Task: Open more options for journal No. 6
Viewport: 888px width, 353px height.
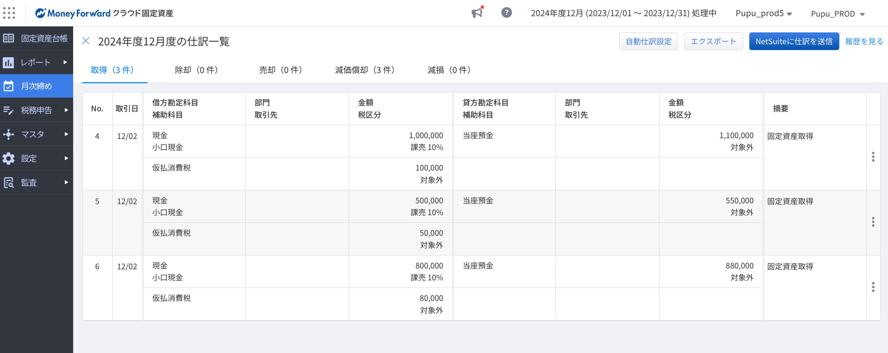Action: [x=873, y=287]
